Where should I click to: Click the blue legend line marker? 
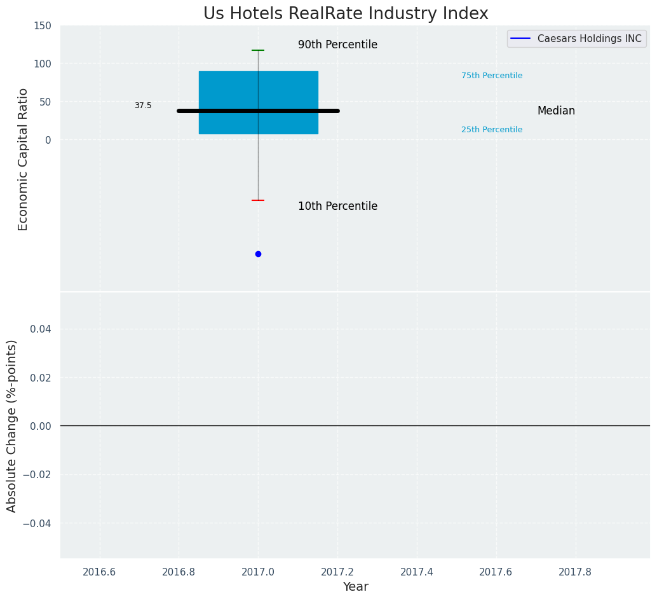click(x=521, y=38)
